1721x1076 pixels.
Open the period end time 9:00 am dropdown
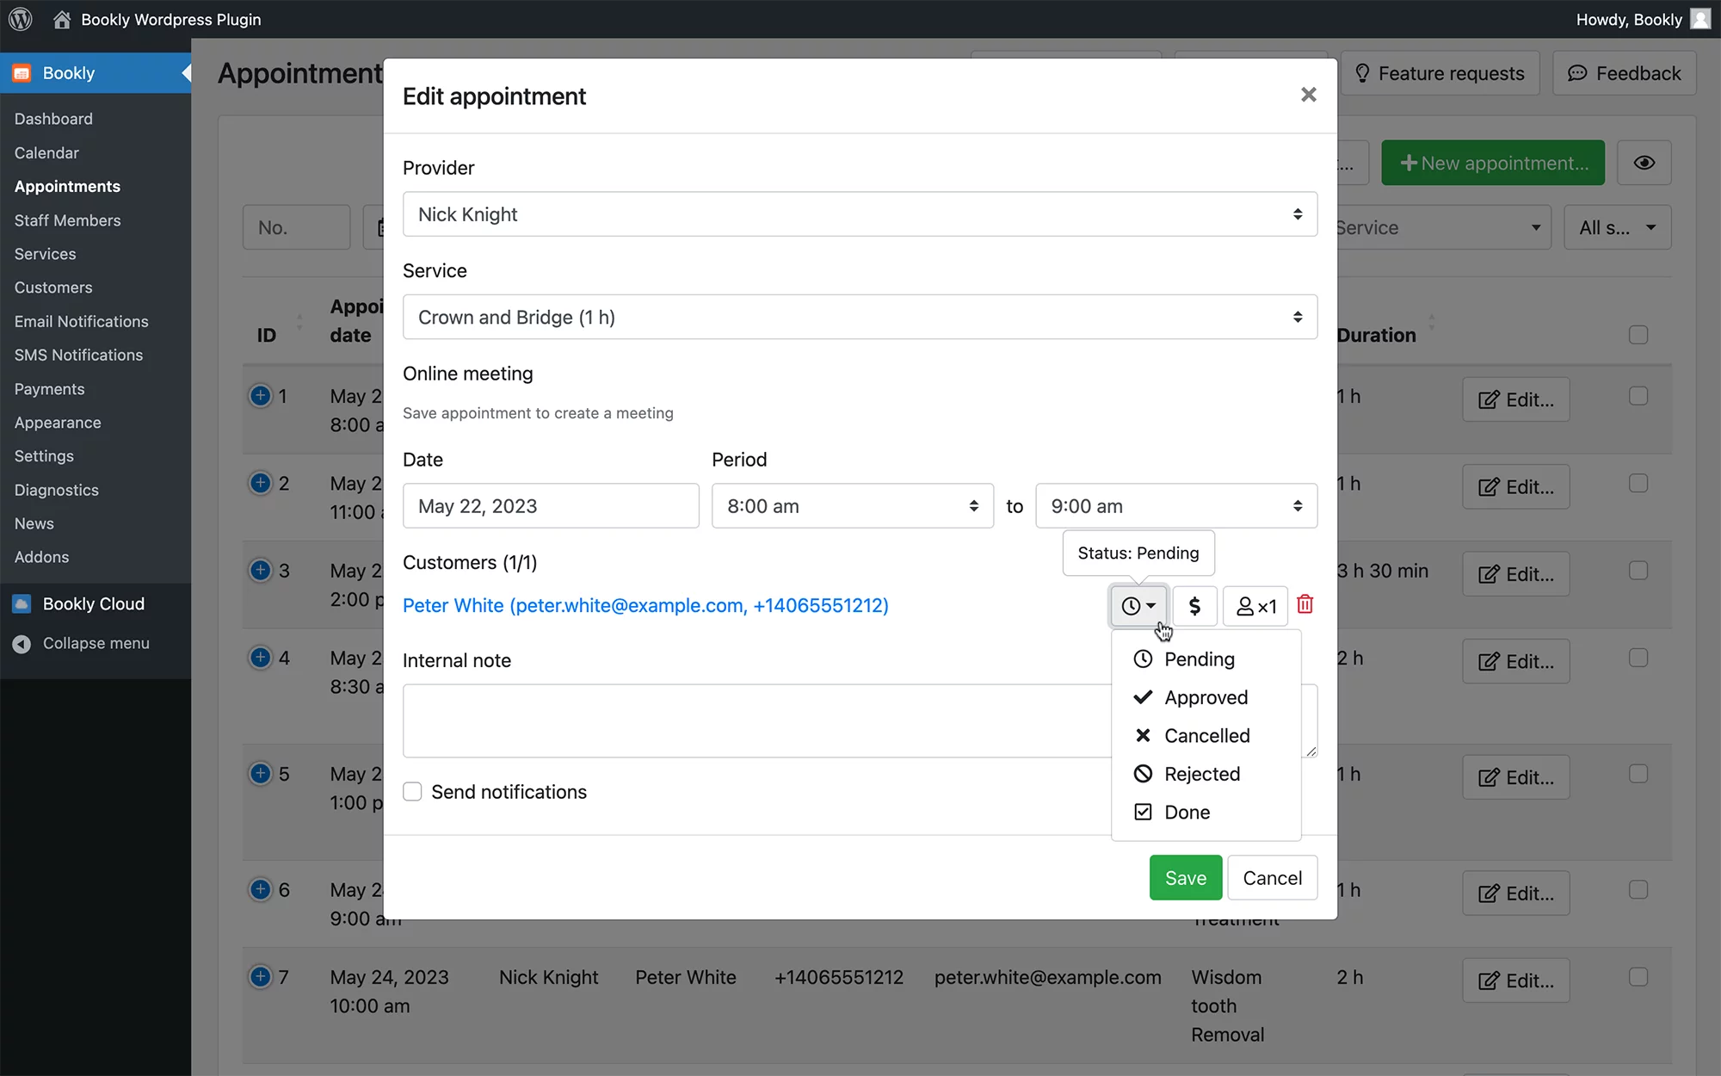pos(1176,506)
